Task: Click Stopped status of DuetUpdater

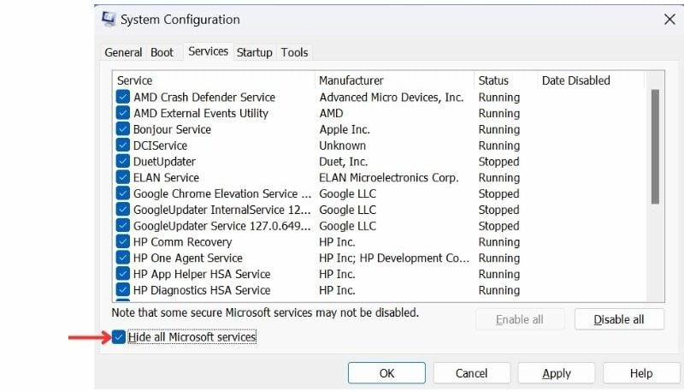Action: click(498, 162)
